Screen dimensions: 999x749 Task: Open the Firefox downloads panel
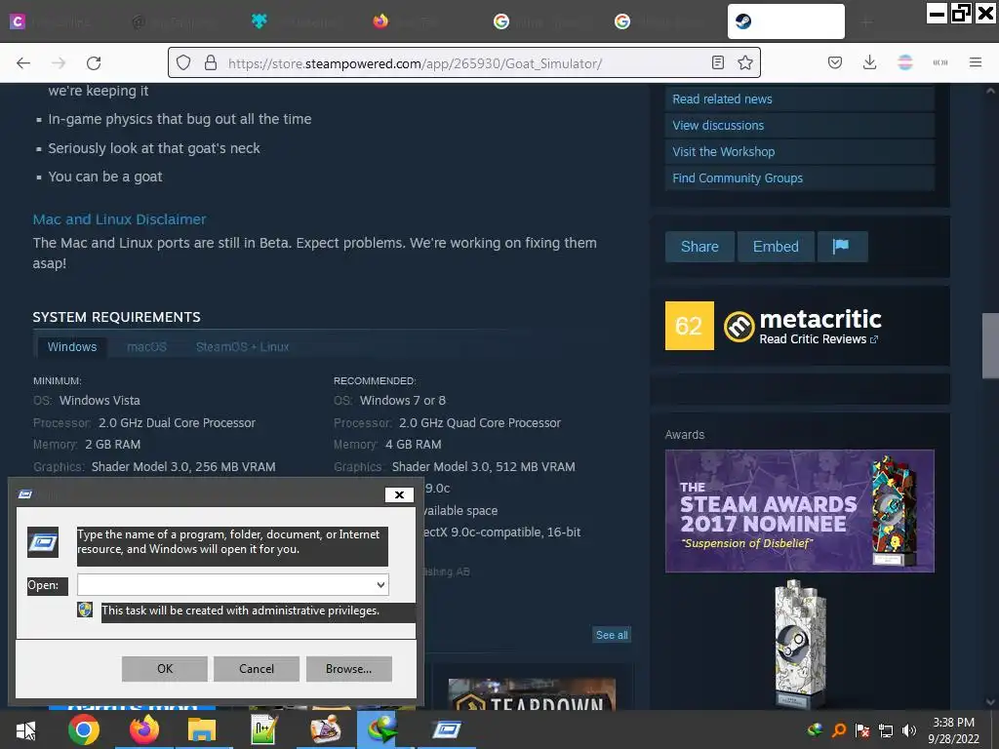click(x=869, y=62)
